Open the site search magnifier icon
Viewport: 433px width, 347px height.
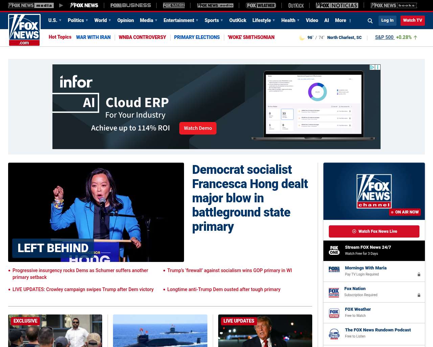(370, 21)
